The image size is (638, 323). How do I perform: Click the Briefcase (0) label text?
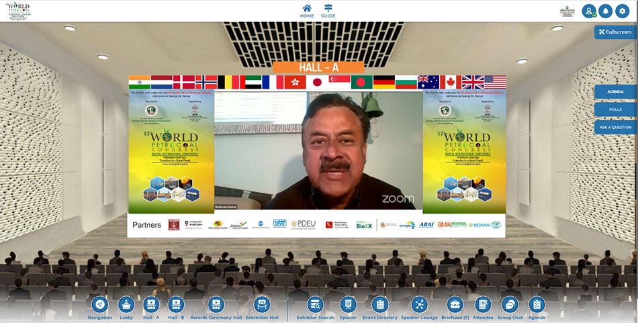pos(455,318)
